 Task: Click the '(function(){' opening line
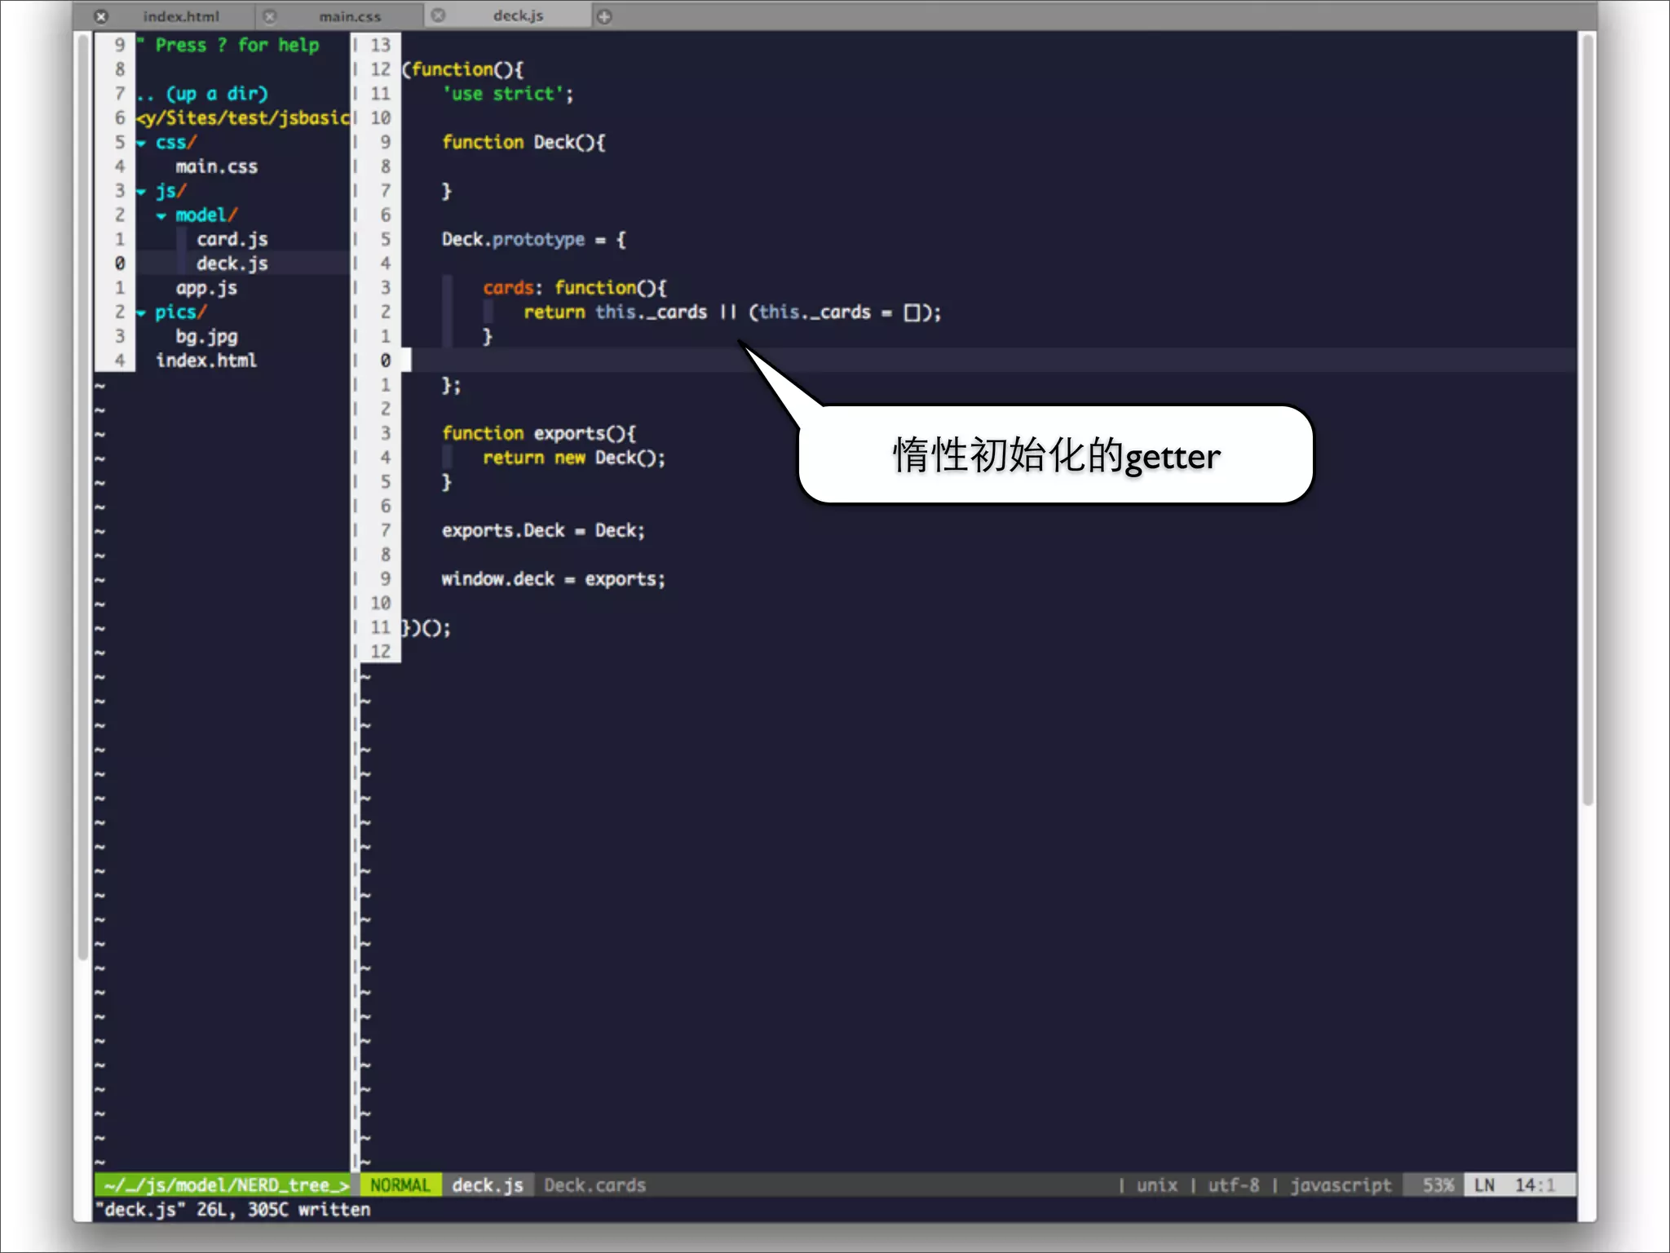click(x=462, y=69)
